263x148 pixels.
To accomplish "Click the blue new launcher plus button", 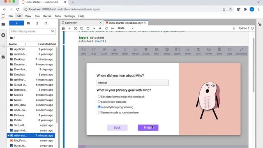I will (16, 23).
